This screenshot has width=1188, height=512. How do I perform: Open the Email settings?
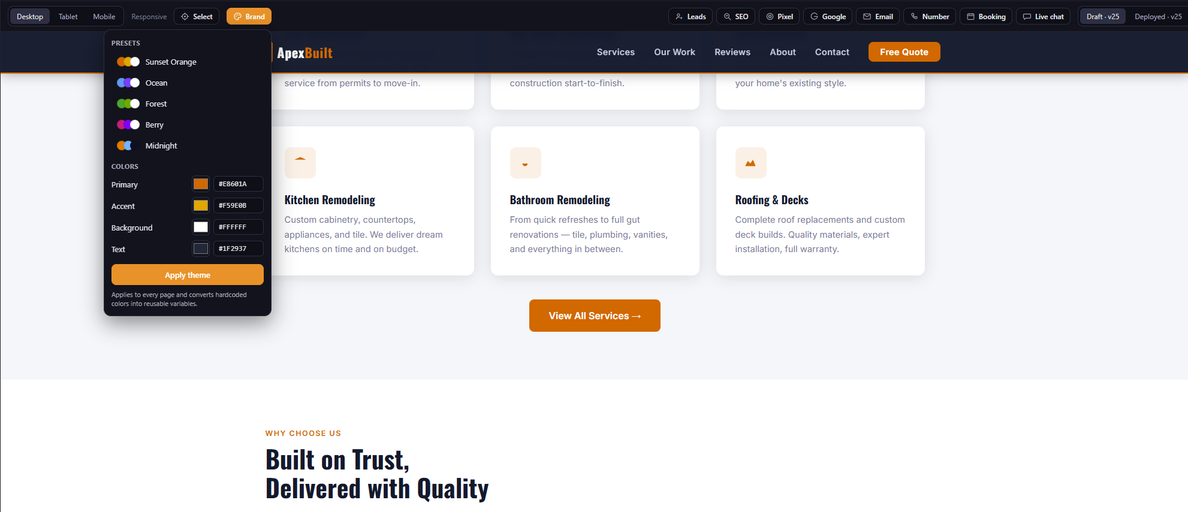(x=878, y=17)
